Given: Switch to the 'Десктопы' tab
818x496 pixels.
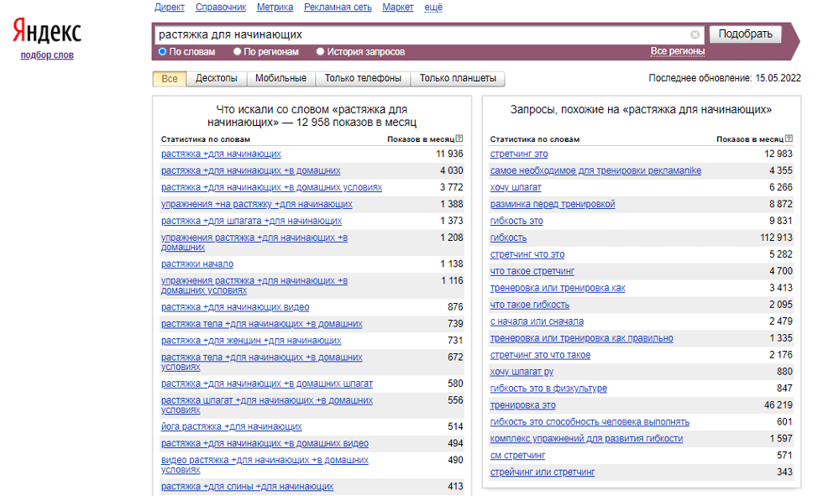Looking at the screenshot, I should (216, 78).
